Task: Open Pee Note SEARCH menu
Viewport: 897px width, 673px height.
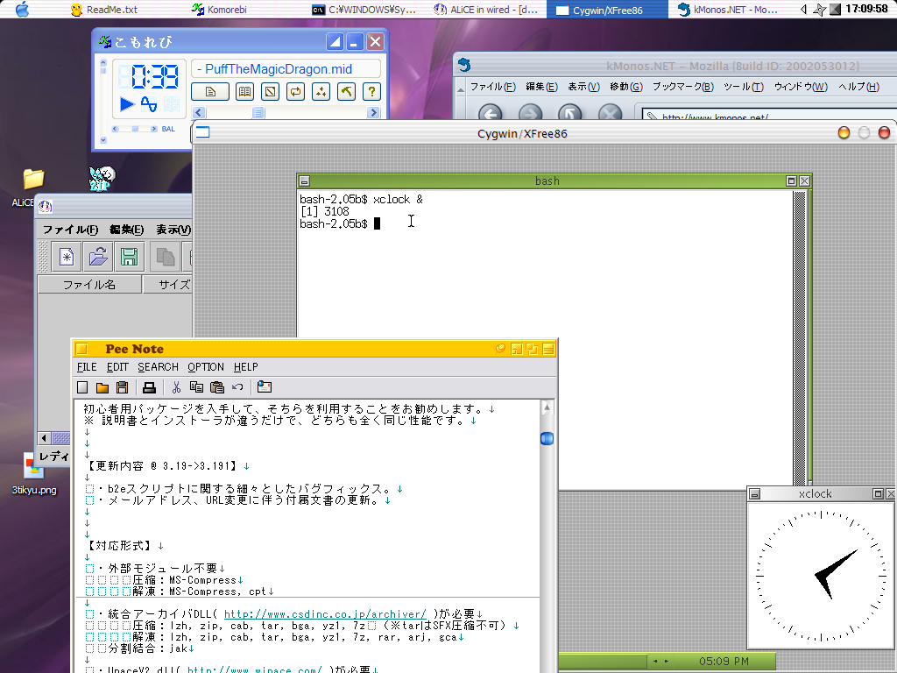Action: coord(158,367)
